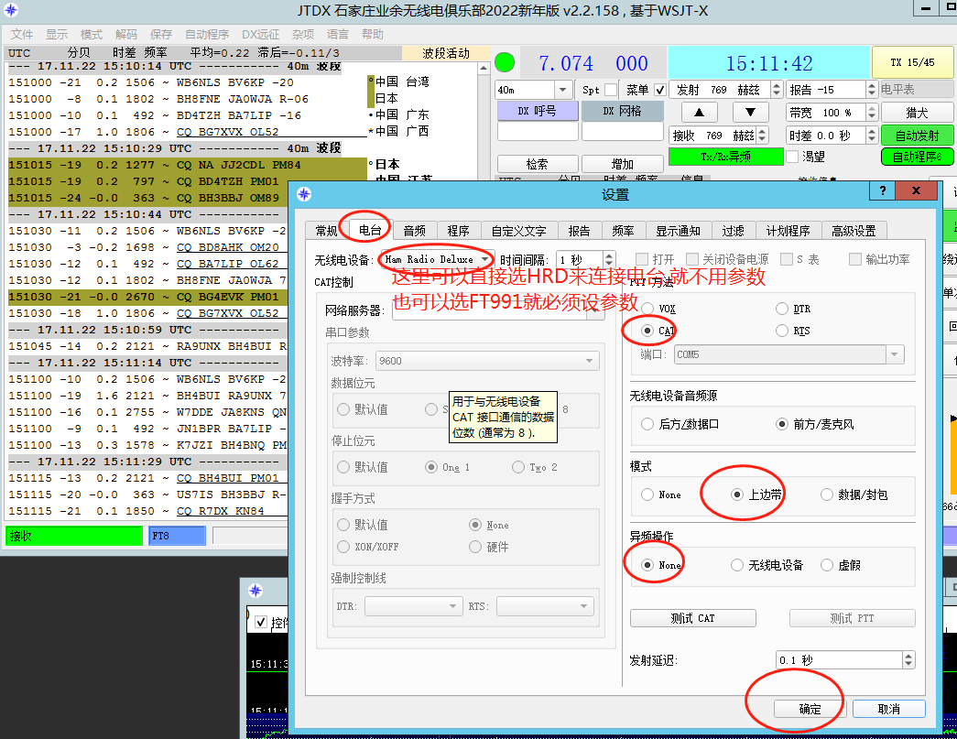
Task: Click decoded line CQ NA JJ2CDL PM84
Action: 187,165
